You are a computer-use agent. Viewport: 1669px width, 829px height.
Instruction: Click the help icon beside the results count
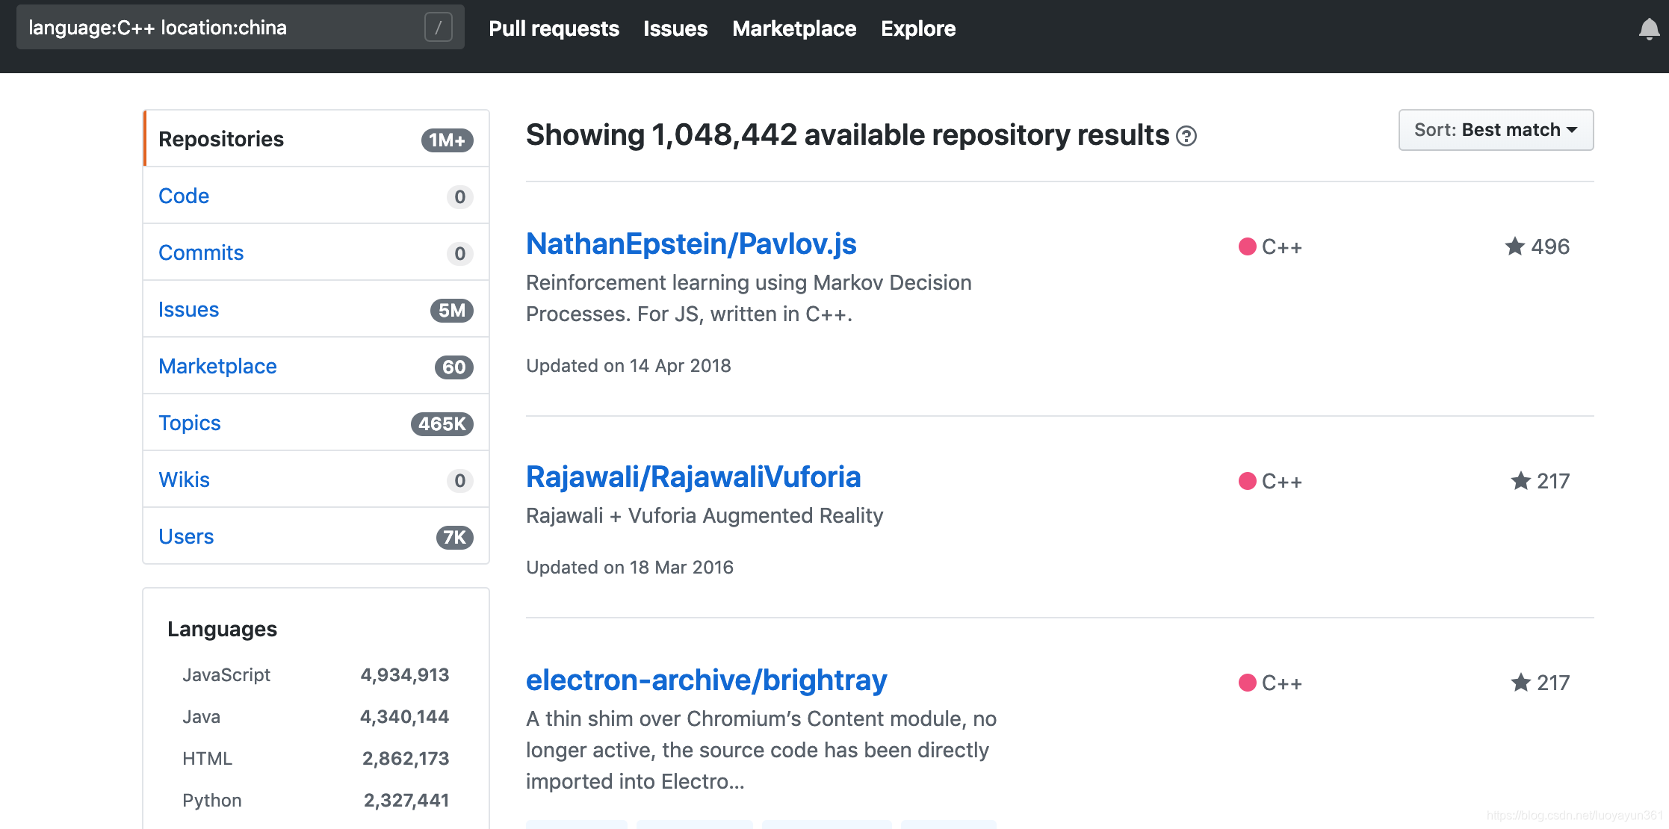1186,136
